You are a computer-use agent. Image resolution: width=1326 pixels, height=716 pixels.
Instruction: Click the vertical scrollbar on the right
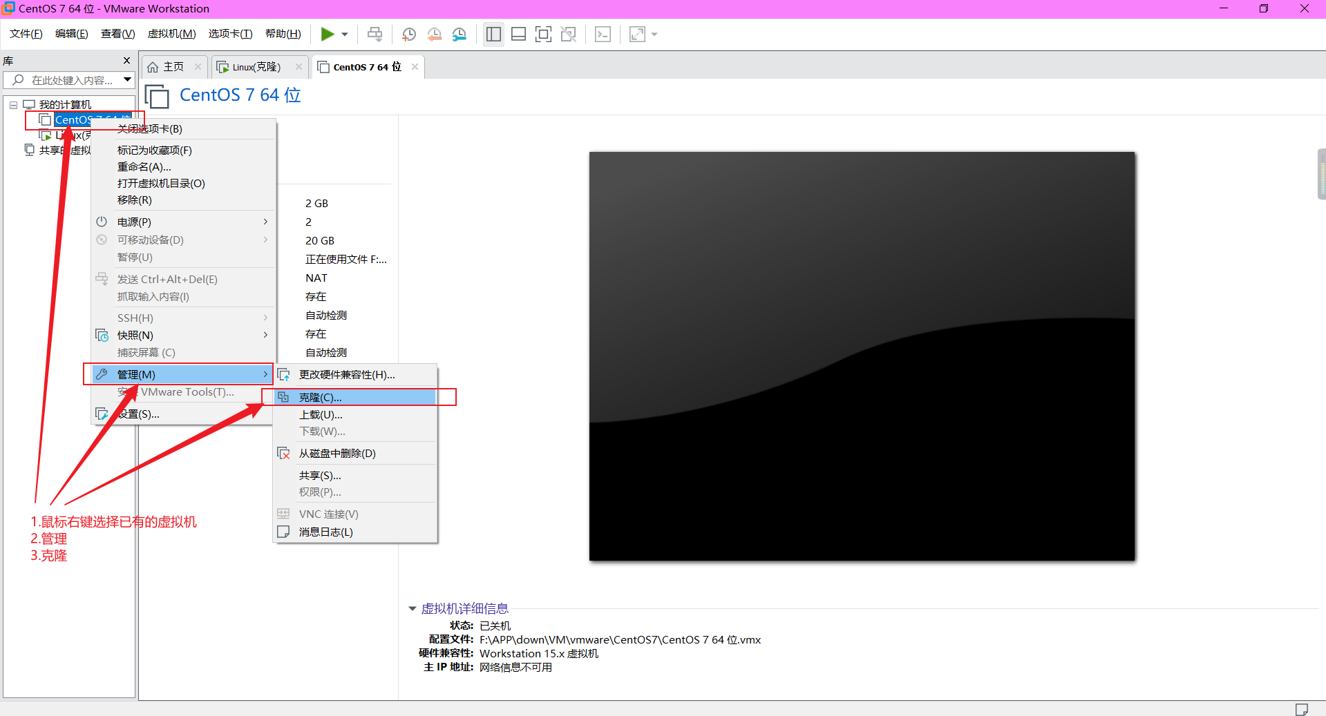pos(1322,174)
